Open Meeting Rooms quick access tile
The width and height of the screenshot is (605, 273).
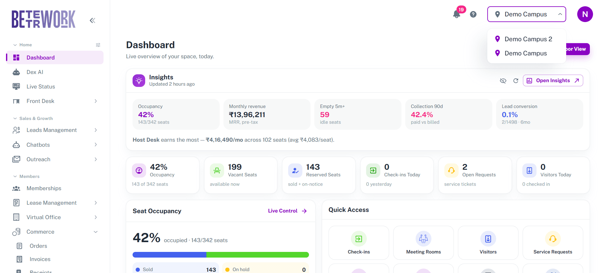click(x=424, y=243)
